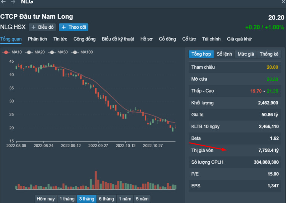The height and width of the screenshot is (203, 286).
Task: Toggle the MA20 line in chart legend
Action: point(35,52)
